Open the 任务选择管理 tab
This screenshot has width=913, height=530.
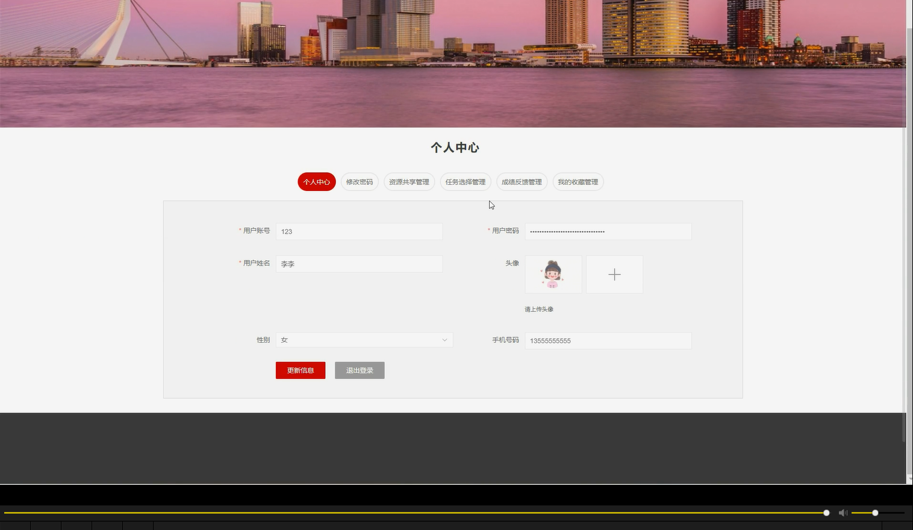click(465, 181)
